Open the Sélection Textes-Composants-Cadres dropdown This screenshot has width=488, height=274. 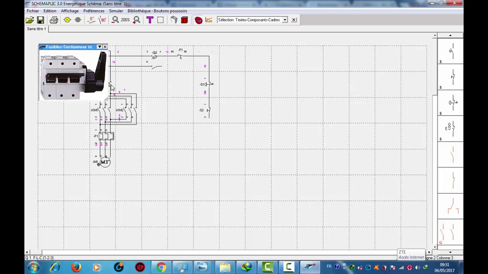(284, 20)
